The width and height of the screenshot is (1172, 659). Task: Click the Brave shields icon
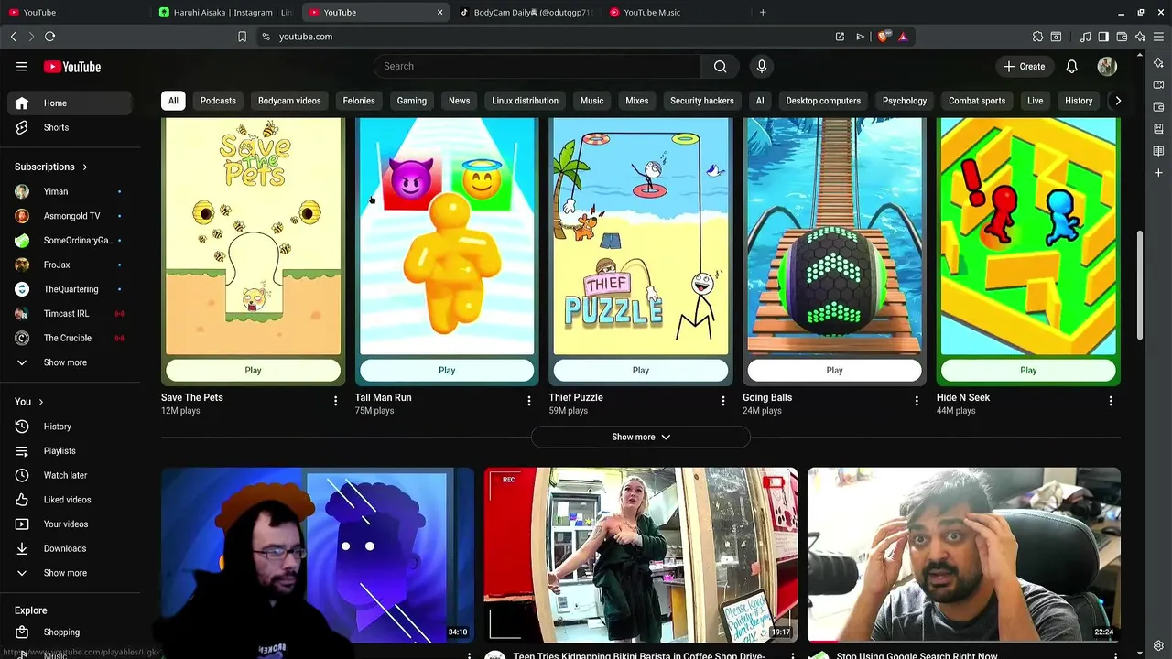[883, 37]
